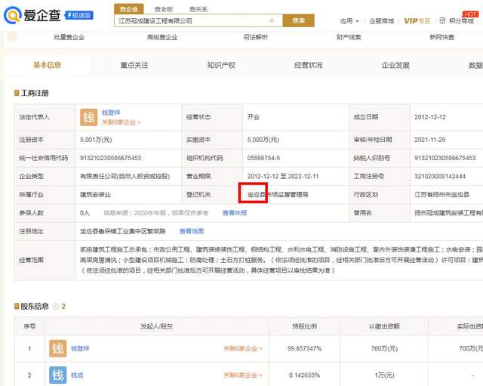Click the 2012-12-12 establishment date value
The image size is (483, 386).
[430, 117]
